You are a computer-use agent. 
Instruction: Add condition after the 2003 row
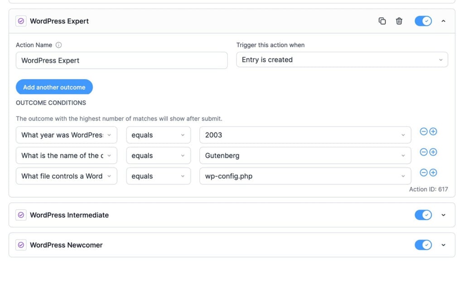[433, 132]
